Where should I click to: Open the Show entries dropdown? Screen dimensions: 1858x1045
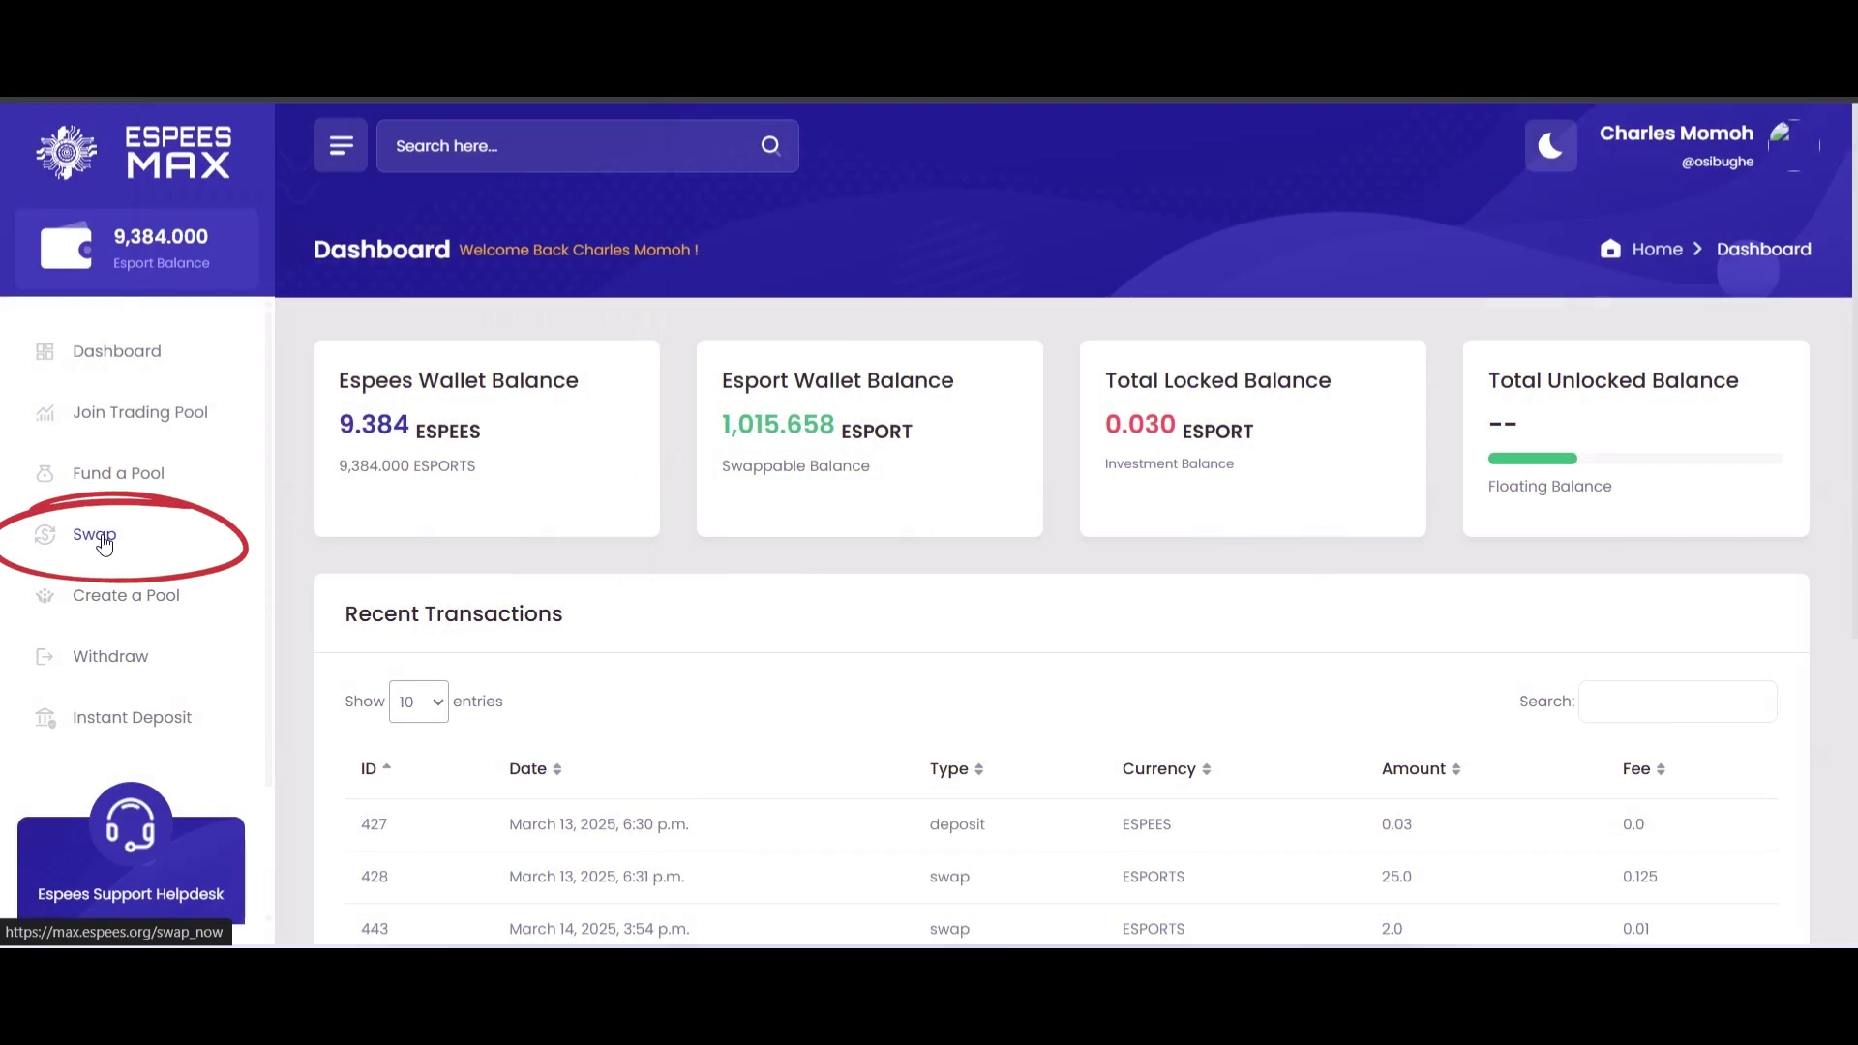pyautogui.click(x=418, y=702)
